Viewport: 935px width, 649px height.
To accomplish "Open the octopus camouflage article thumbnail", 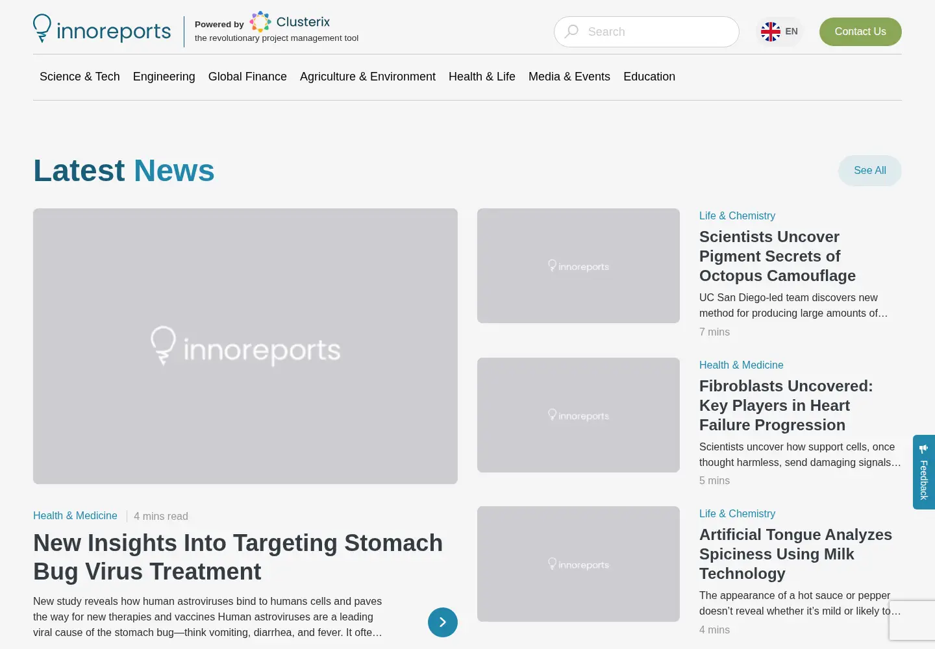I will coord(579,265).
